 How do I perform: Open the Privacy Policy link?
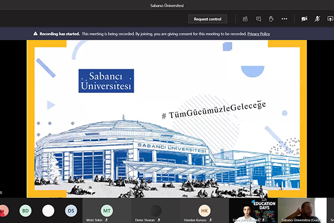pos(259,34)
